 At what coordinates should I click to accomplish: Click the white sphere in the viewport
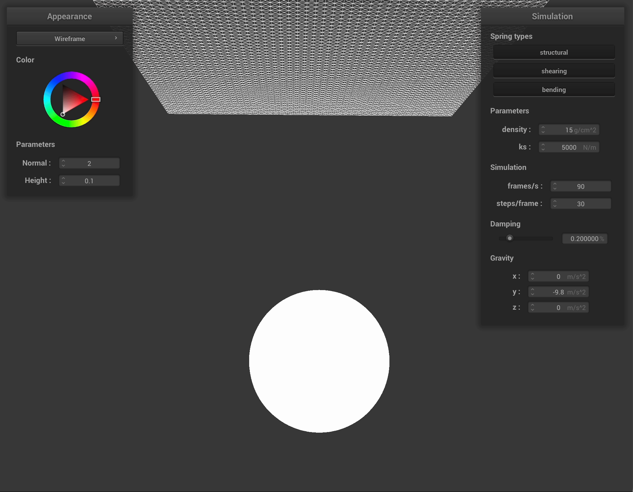(319, 361)
